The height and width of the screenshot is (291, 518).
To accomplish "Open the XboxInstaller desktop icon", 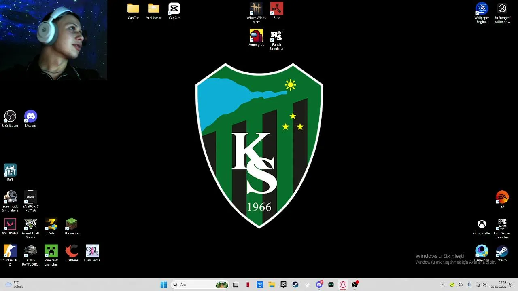I will point(482,227).
